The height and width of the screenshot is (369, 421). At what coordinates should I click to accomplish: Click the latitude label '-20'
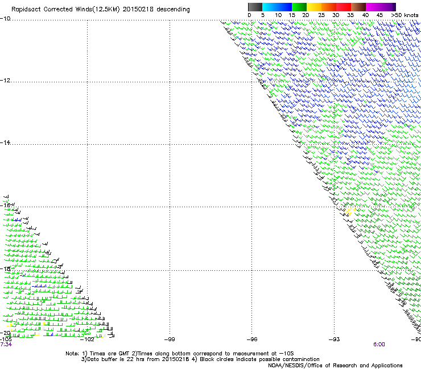(5, 333)
